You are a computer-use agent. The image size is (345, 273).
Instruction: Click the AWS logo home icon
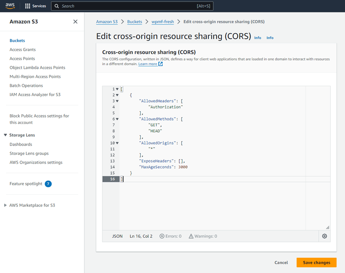(x=10, y=6)
